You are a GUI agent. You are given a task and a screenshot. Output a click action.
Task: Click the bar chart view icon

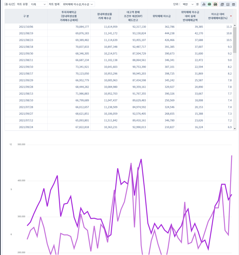point(204,4)
